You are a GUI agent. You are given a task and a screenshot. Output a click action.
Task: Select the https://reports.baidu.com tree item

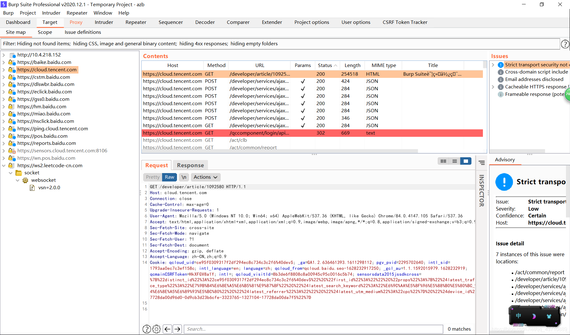tap(46, 143)
